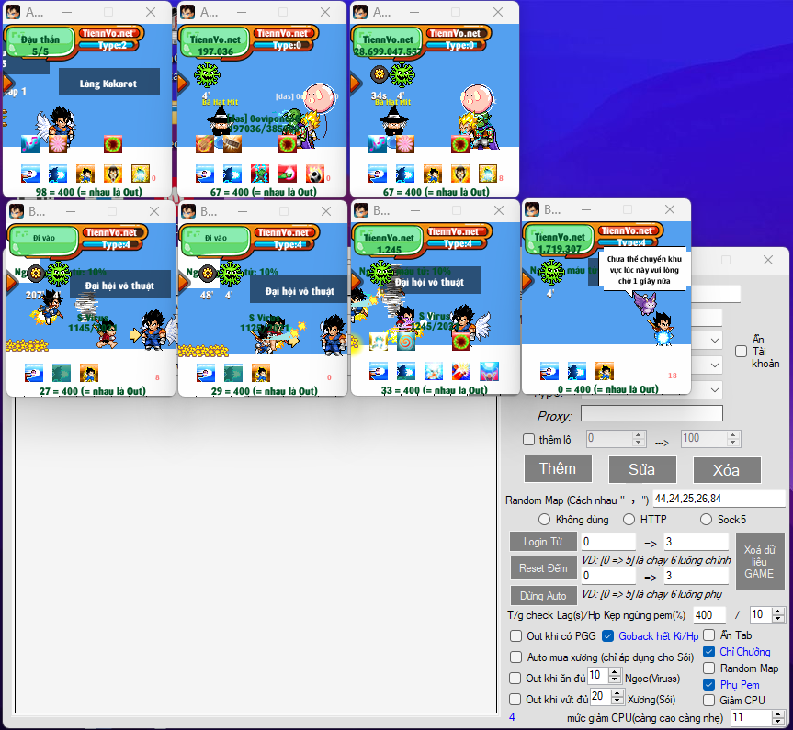Enable the Ẩn Tài khoản checkbox

(741, 351)
